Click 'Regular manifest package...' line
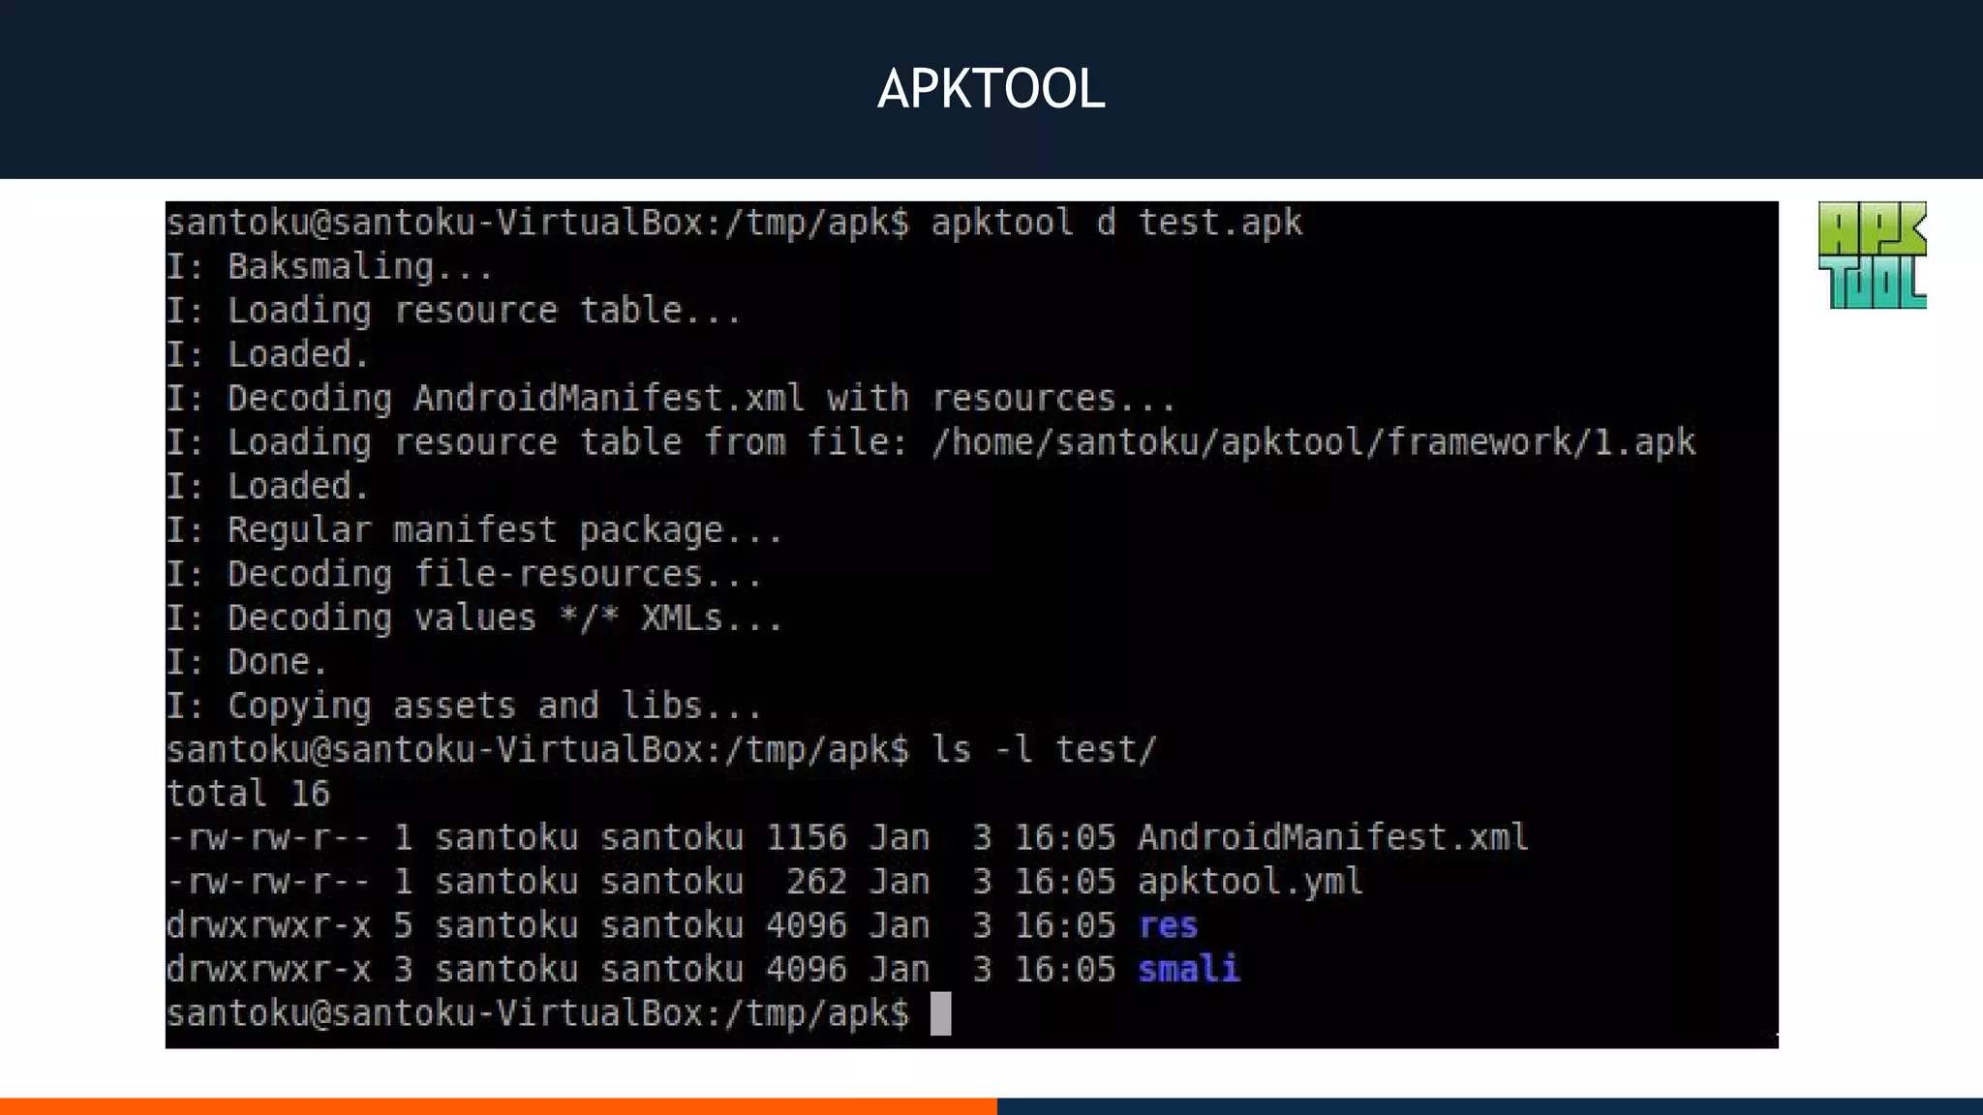1983x1115 pixels. pos(474,530)
